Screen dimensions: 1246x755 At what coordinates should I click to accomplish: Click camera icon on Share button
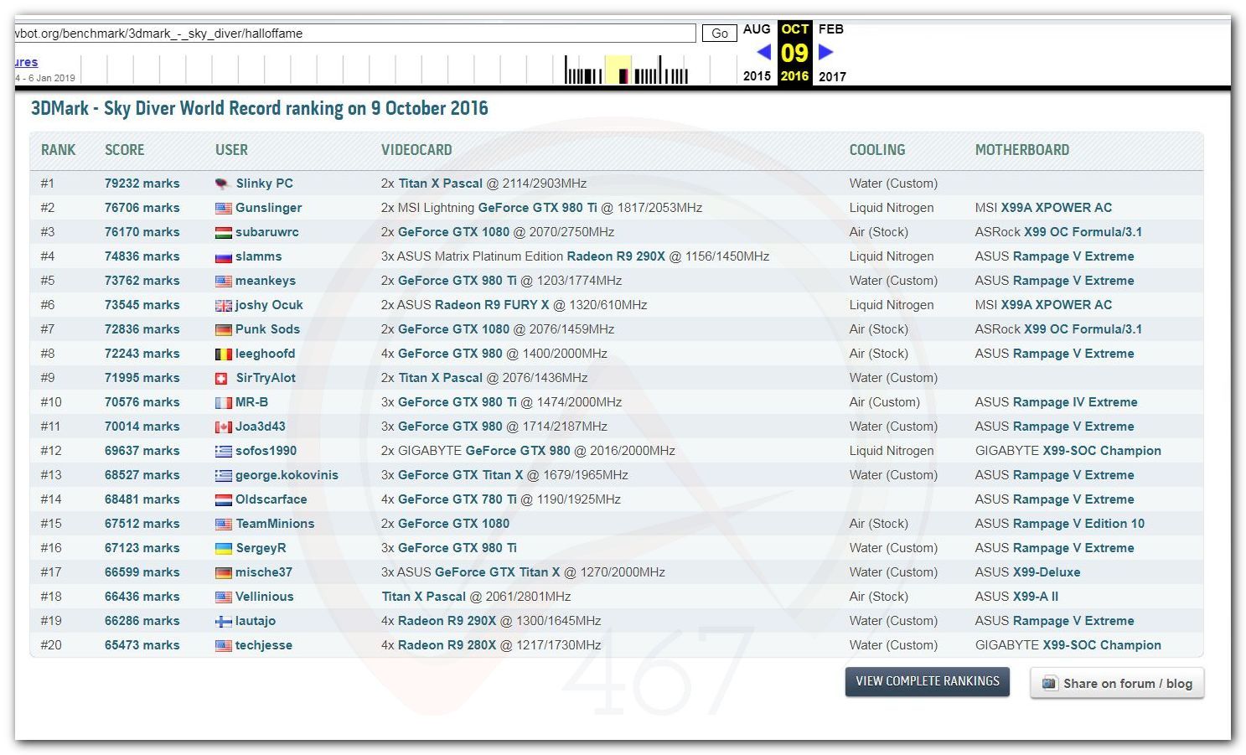1050,683
